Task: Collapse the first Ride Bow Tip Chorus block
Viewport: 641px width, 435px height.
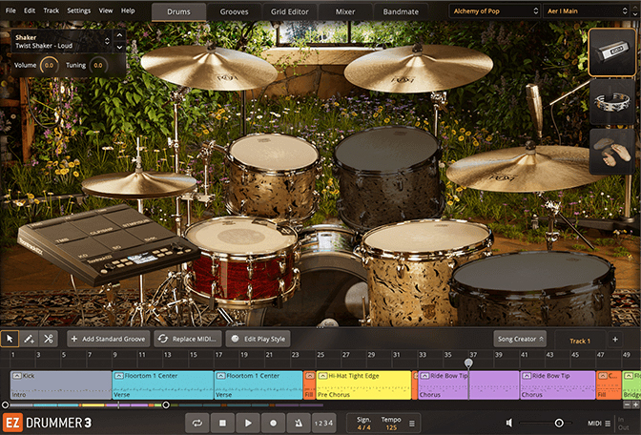Action: coord(424,376)
